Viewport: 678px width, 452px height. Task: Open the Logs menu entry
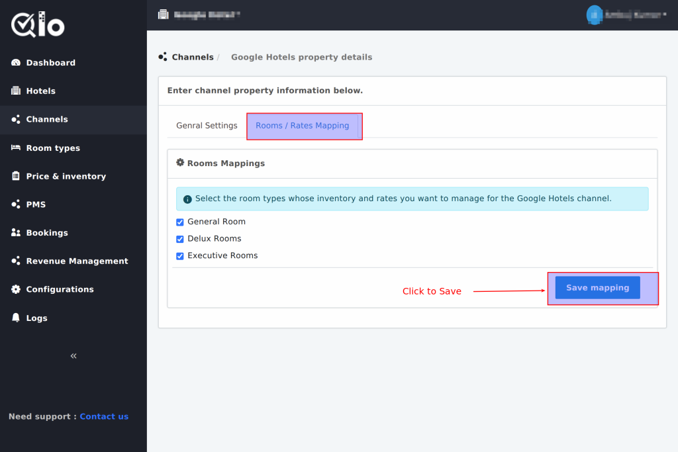(x=37, y=318)
